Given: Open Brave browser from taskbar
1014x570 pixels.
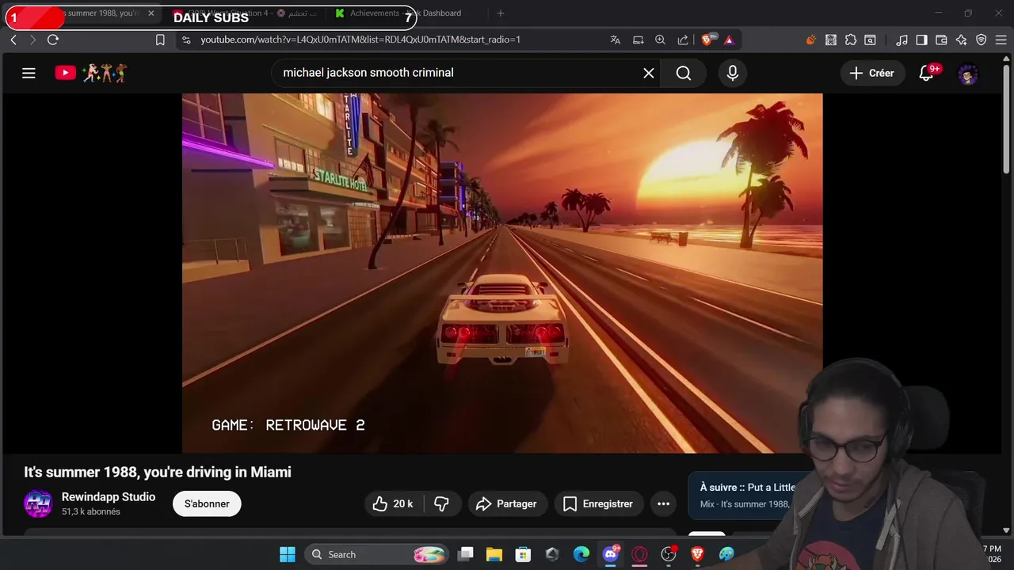Looking at the screenshot, I should click(697, 554).
